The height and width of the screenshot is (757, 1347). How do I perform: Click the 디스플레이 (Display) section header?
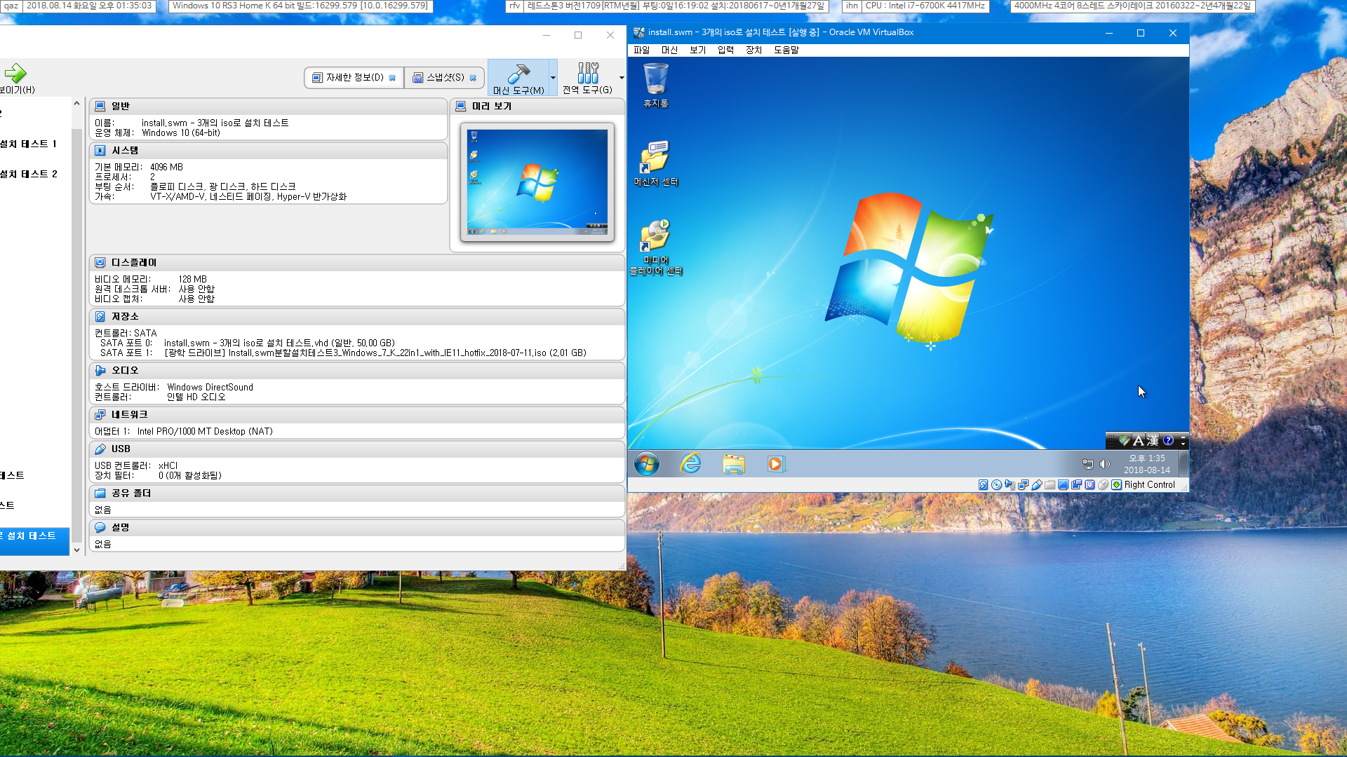[356, 262]
